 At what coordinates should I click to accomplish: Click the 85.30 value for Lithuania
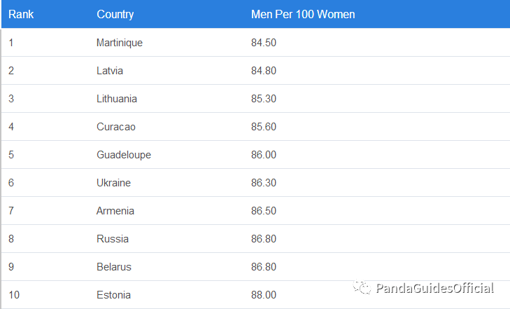pos(264,99)
